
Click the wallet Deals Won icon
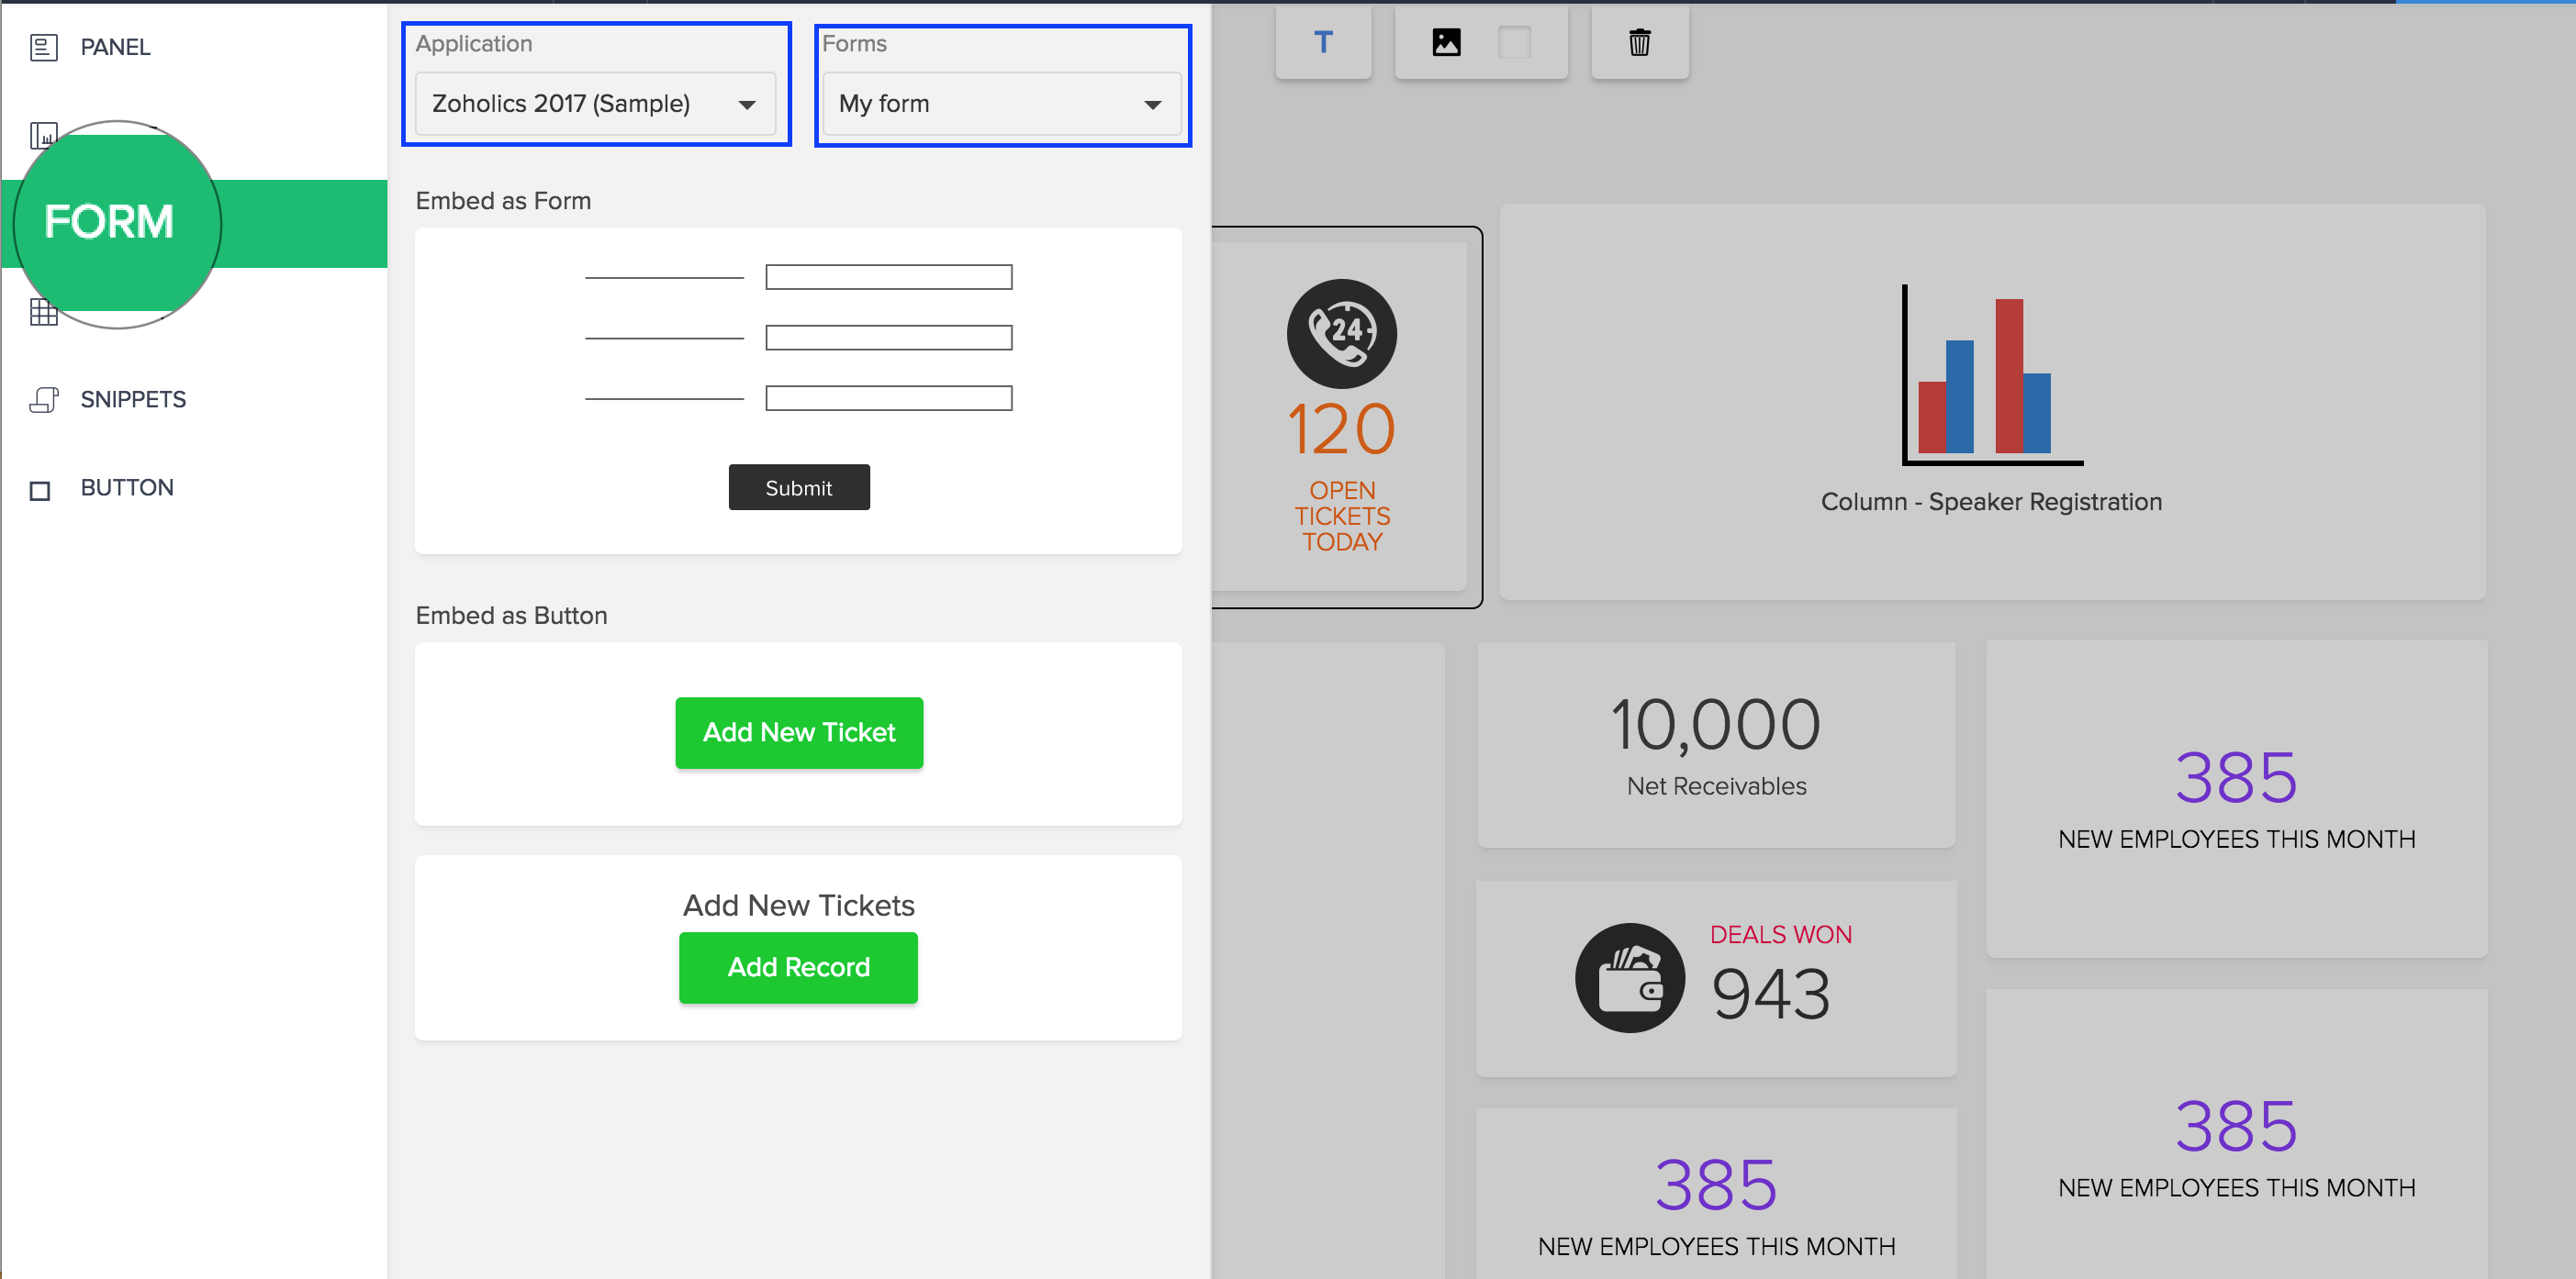pyautogui.click(x=1629, y=977)
